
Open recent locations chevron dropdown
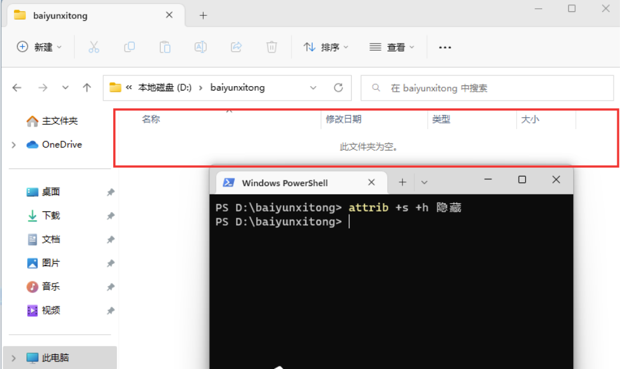65,87
